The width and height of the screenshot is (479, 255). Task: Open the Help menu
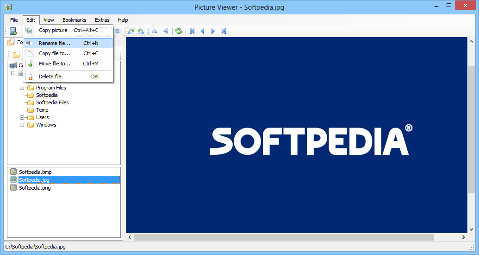[123, 20]
